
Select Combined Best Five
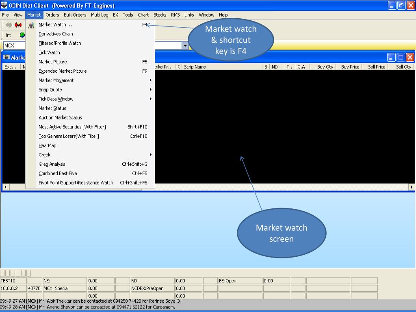tap(90, 173)
